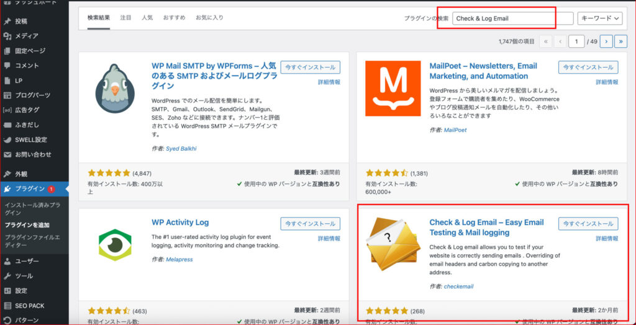Click the update count badge on プラグイン
The image size is (636, 325).
click(x=51, y=189)
